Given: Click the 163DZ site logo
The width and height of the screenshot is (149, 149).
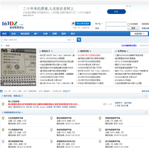Looking at the screenshot, I should tap(13, 25).
